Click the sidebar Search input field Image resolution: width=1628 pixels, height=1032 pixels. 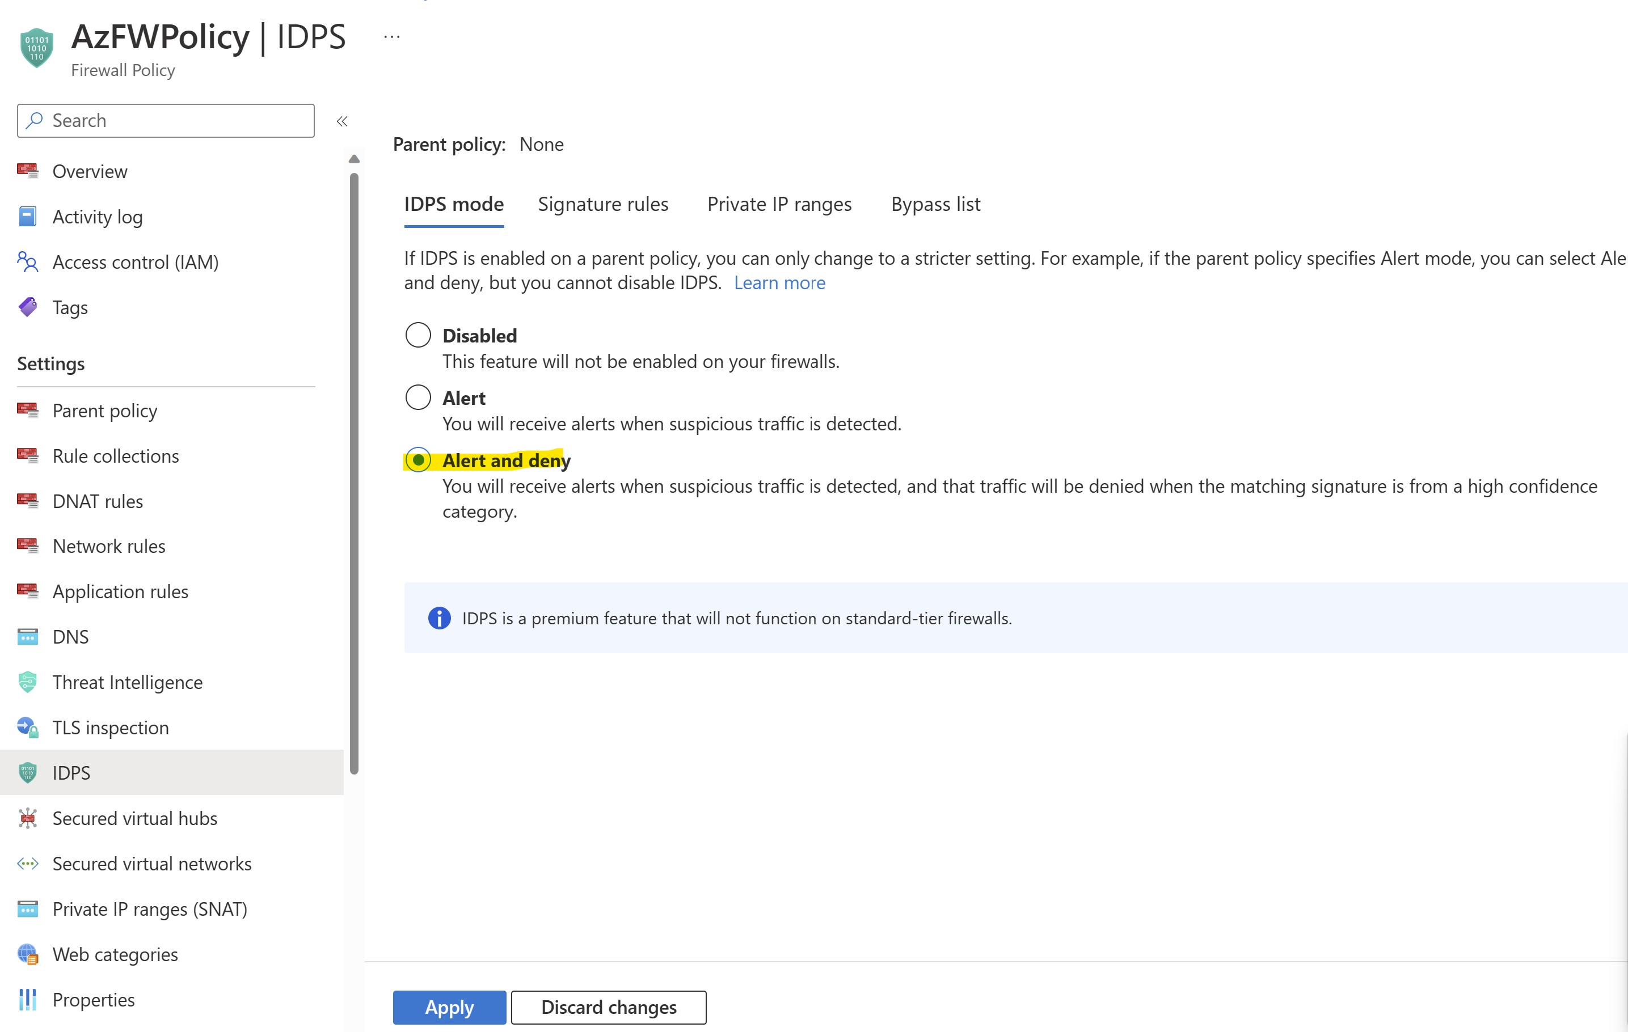coord(166,121)
